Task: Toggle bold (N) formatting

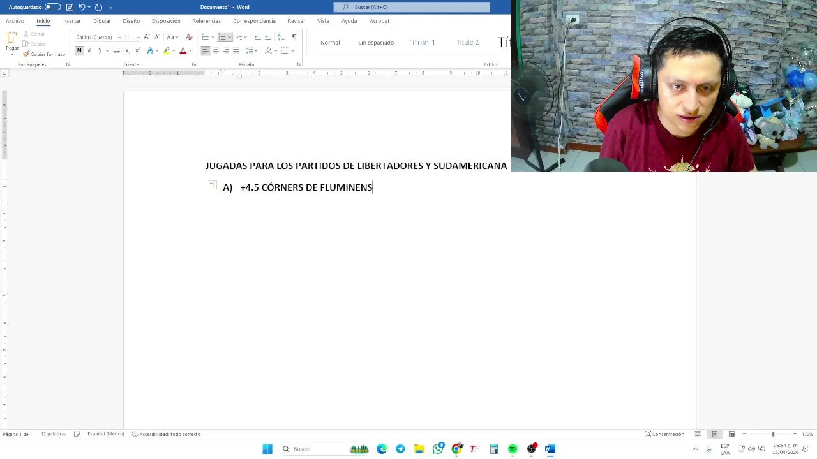Action: [79, 50]
